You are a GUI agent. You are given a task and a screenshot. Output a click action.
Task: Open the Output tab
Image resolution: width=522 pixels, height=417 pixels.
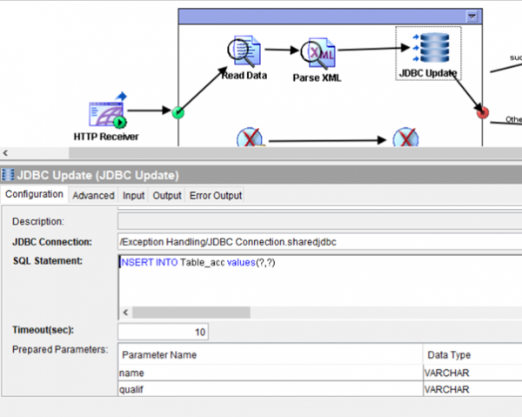[x=167, y=196]
